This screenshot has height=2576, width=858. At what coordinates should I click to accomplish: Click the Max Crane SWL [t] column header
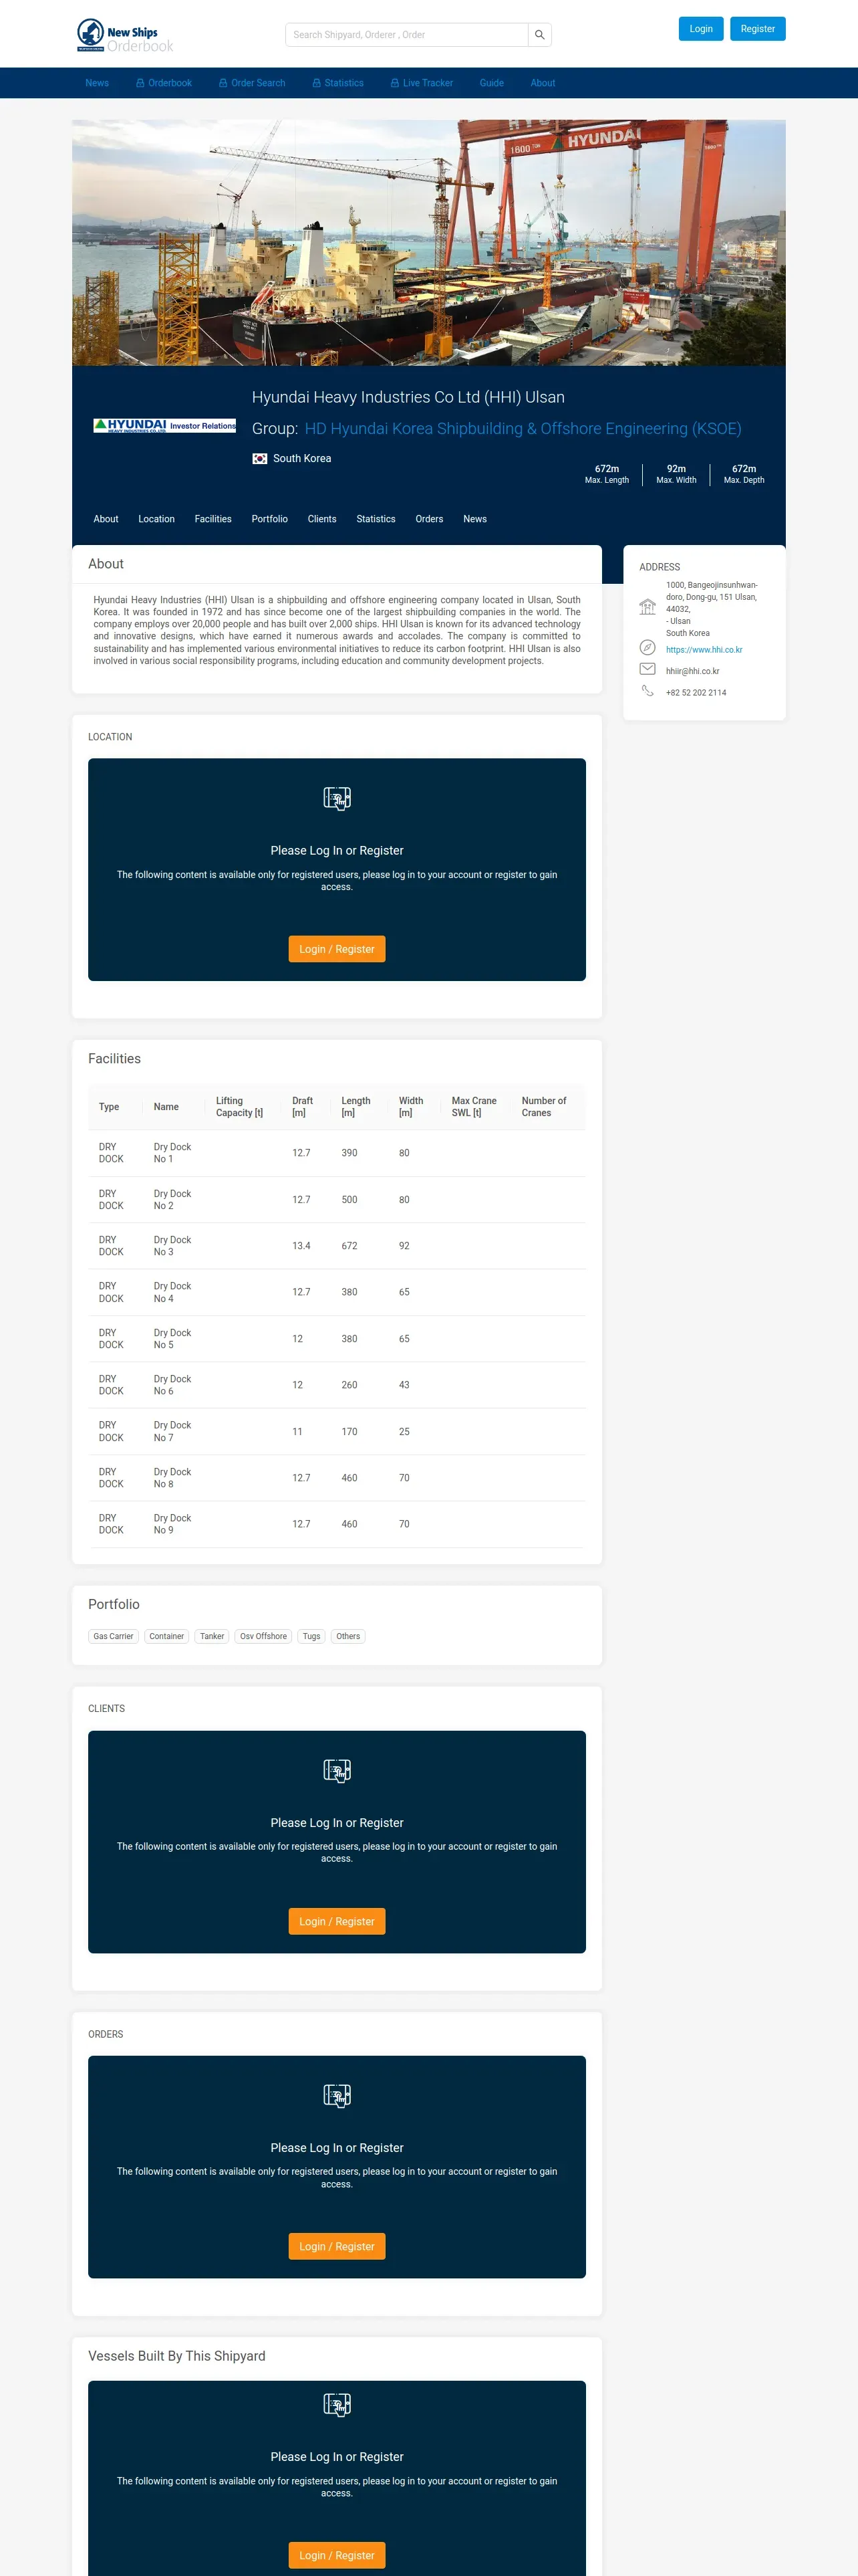(x=474, y=1107)
